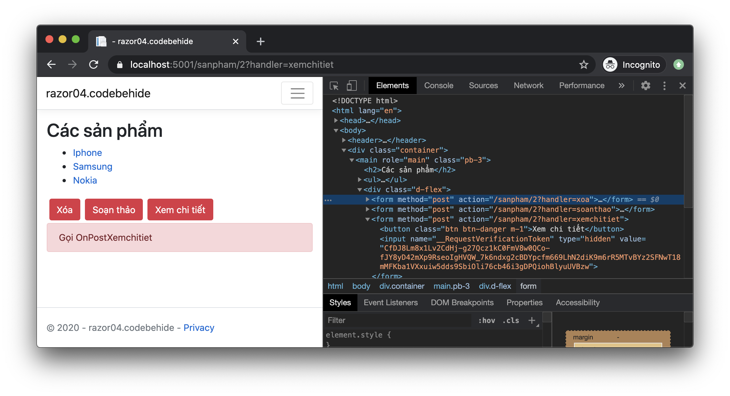Toggle the :hov element state panel
Image resolution: width=730 pixels, height=396 pixels.
coord(486,320)
